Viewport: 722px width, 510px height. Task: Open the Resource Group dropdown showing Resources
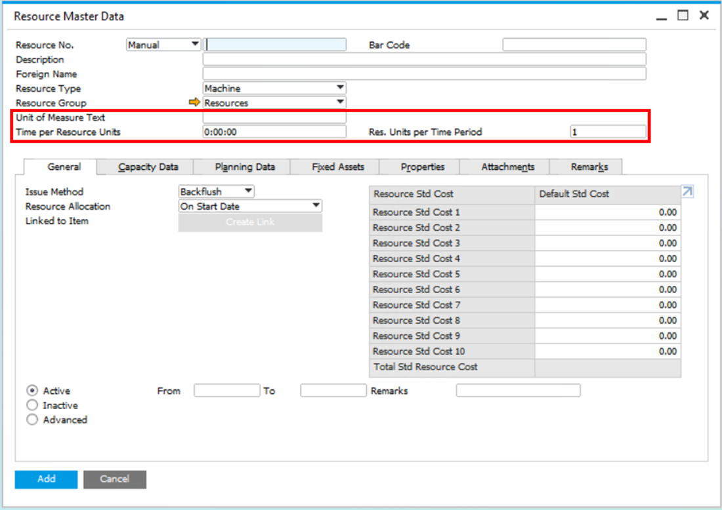(x=274, y=102)
